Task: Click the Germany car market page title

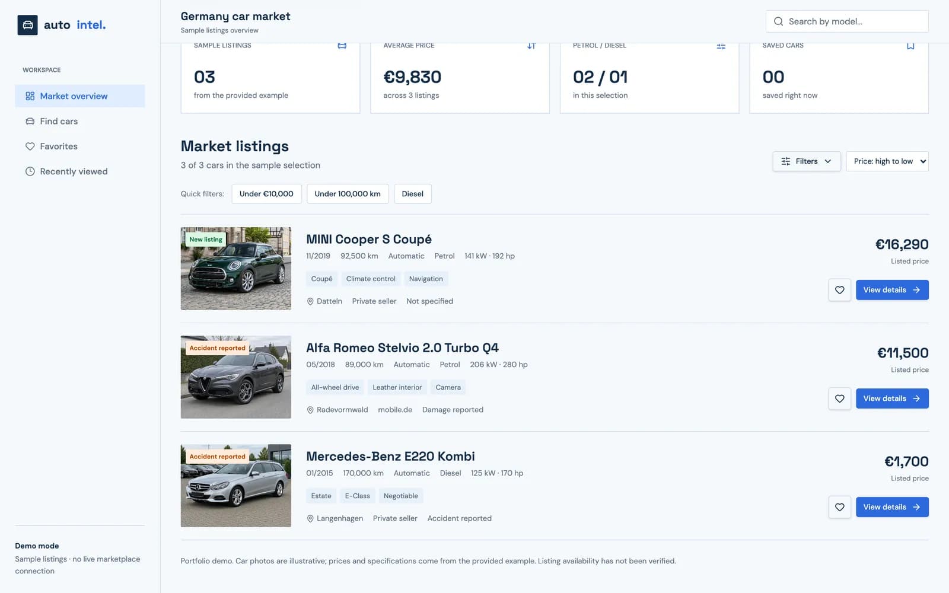Action: point(235,16)
